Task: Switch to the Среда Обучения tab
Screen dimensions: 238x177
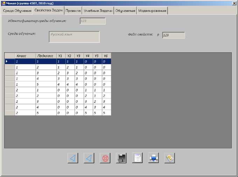Action: click(x=17, y=11)
